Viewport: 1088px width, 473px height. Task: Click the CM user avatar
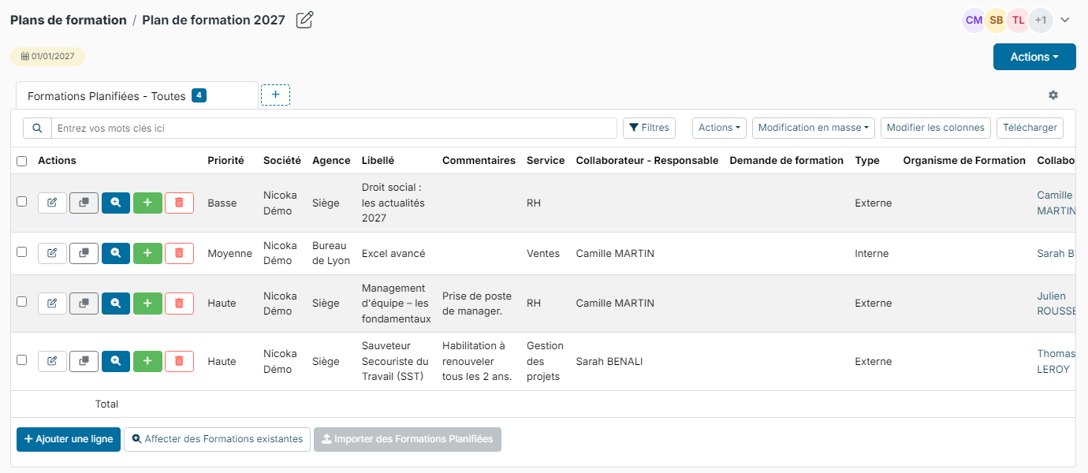pyautogui.click(x=974, y=20)
